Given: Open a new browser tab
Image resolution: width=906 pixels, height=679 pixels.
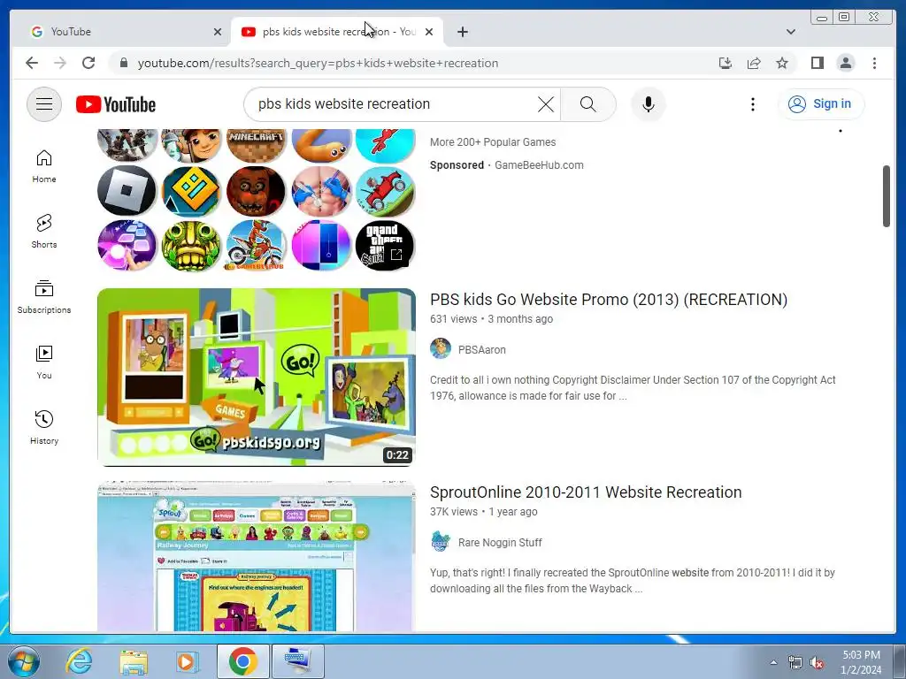Looking at the screenshot, I should [462, 32].
